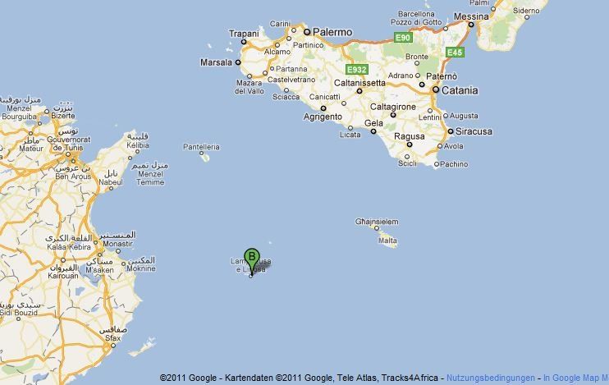Viewport: 609px width, 385px height.
Task: Click the Messina city marker dot
Action: pyautogui.click(x=471, y=25)
